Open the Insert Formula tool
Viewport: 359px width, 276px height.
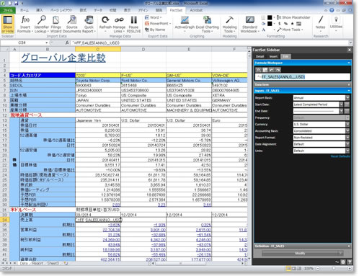point(25,25)
